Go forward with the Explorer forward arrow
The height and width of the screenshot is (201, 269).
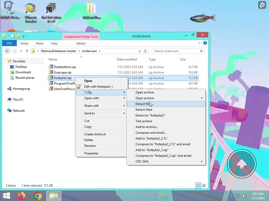click(x=15, y=51)
